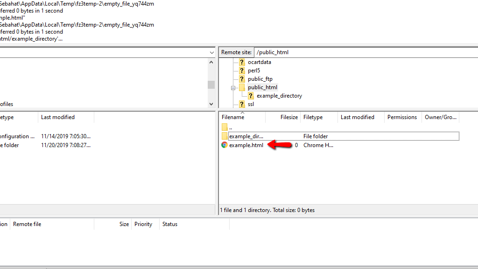Select public_html in the remote tree
The image size is (478, 269).
click(x=262, y=87)
